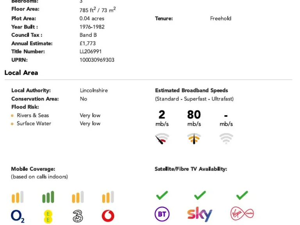Click the greyed ultrafast broadband wifi icon
This screenshot has width=300, height=225.
click(226, 139)
